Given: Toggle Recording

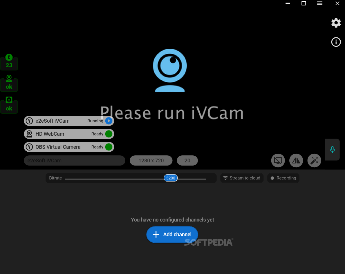Looking at the screenshot, I should pos(283,178).
